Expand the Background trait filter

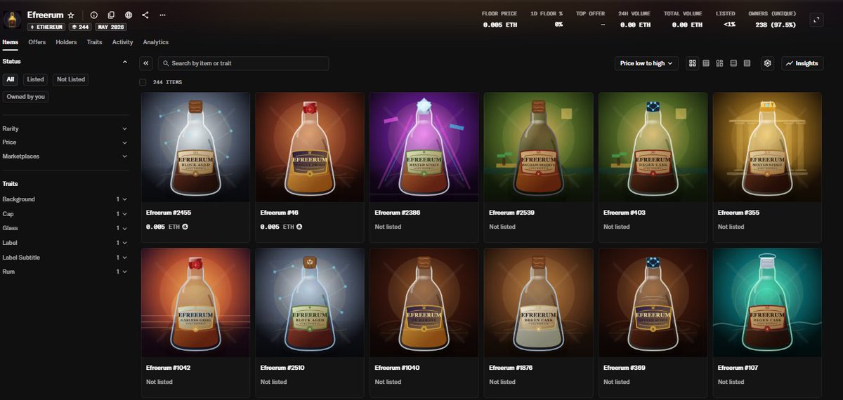tap(65, 199)
